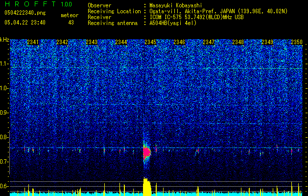Click the 0.9 kHz axis label
The image size is (308, 196).
coord(4,113)
